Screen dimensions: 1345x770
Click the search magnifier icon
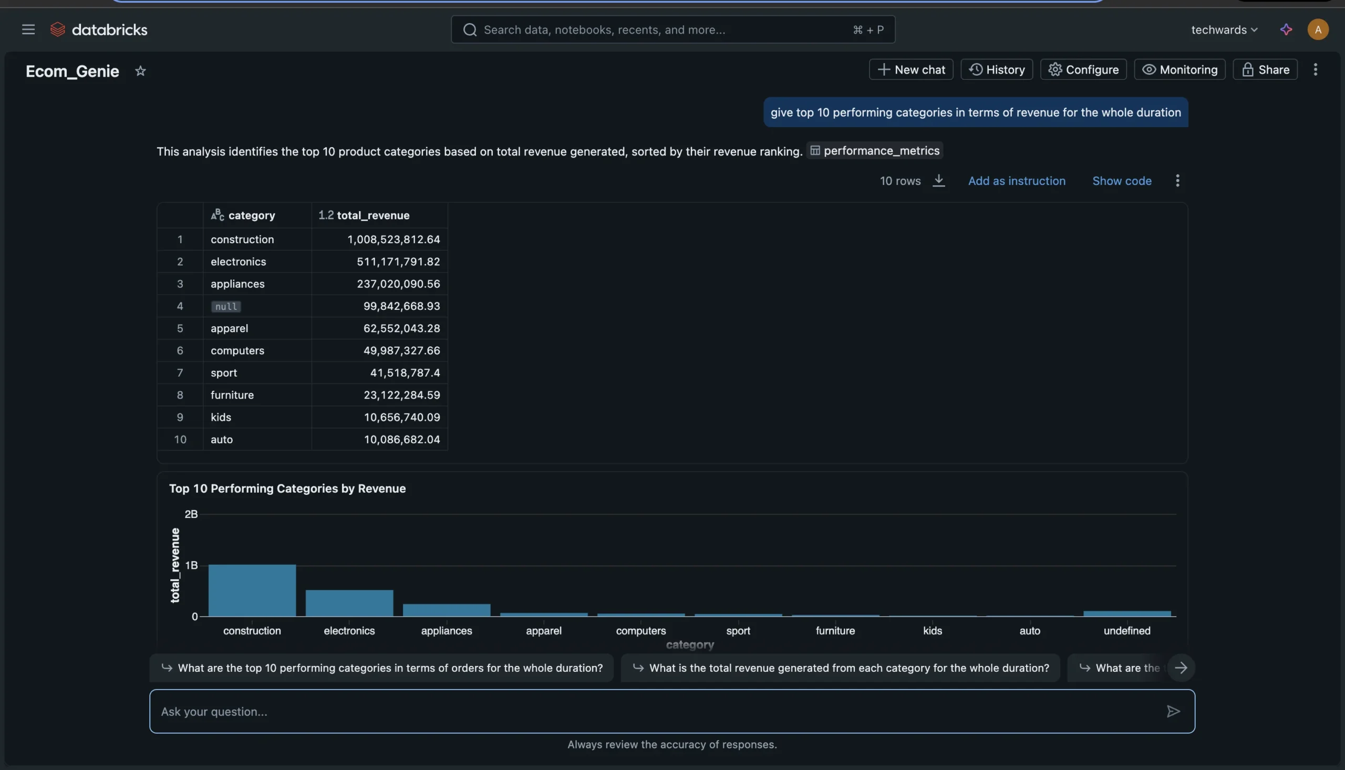pos(470,29)
